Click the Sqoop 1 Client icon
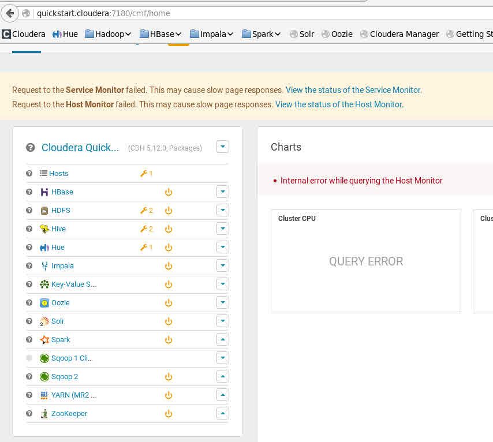Image resolution: width=493 pixels, height=442 pixels. [x=44, y=358]
